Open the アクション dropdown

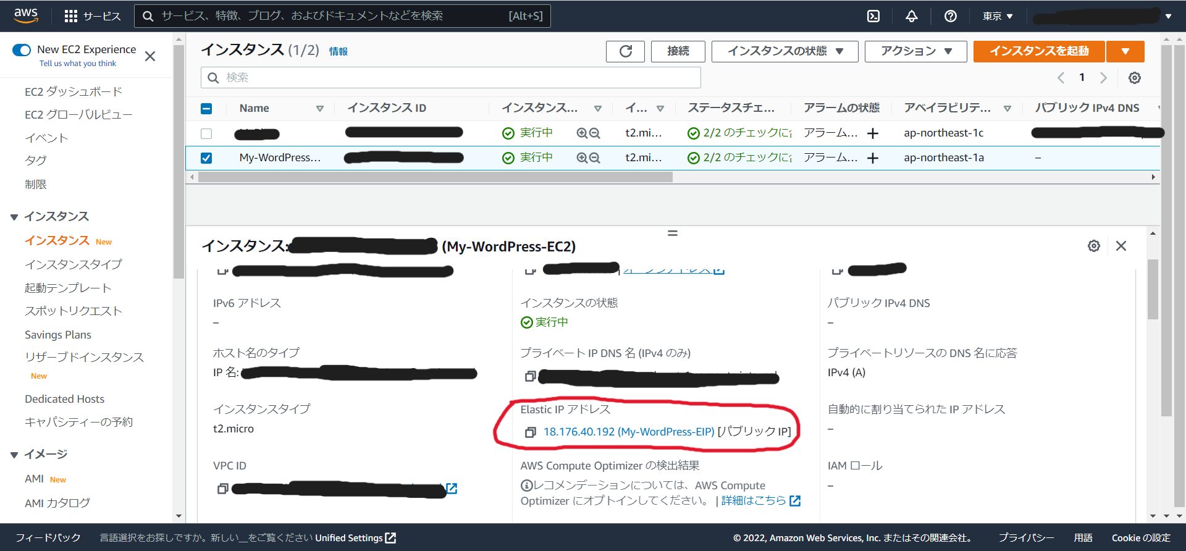tap(915, 51)
